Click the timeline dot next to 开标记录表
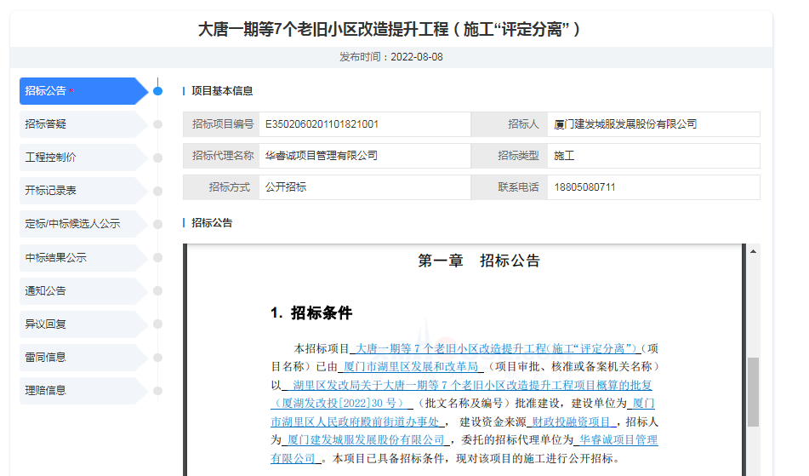Viewport: 809px width, 476px height. point(157,191)
